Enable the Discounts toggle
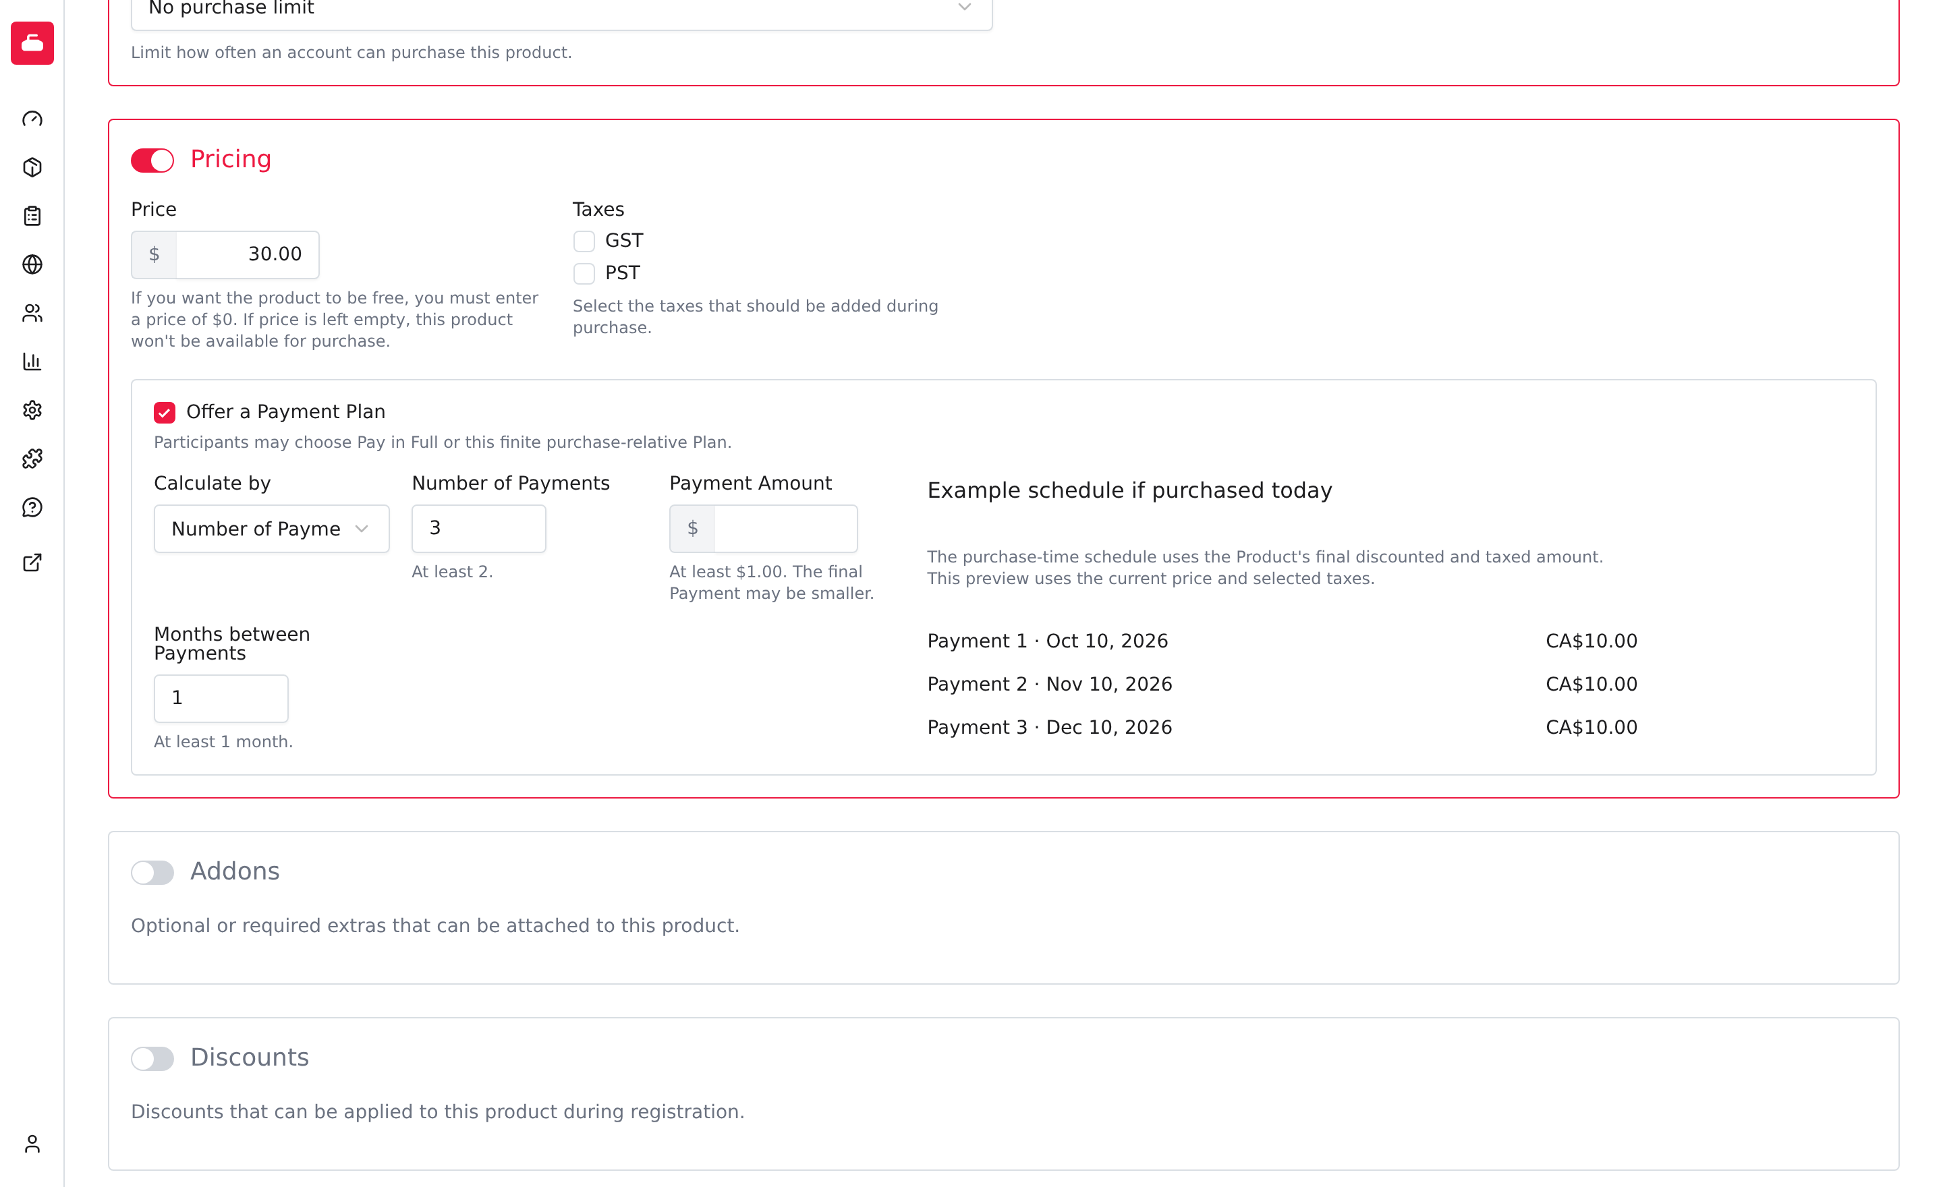1943x1187 pixels. click(x=152, y=1059)
